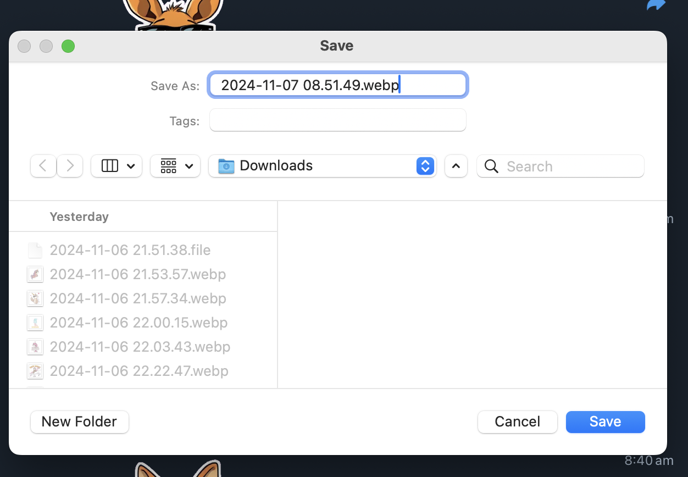Click the green zoom window button
Screen dimensions: 688x477
[x=68, y=46]
